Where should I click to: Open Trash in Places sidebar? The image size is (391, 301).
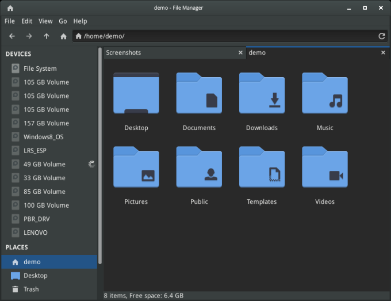coord(31,289)
